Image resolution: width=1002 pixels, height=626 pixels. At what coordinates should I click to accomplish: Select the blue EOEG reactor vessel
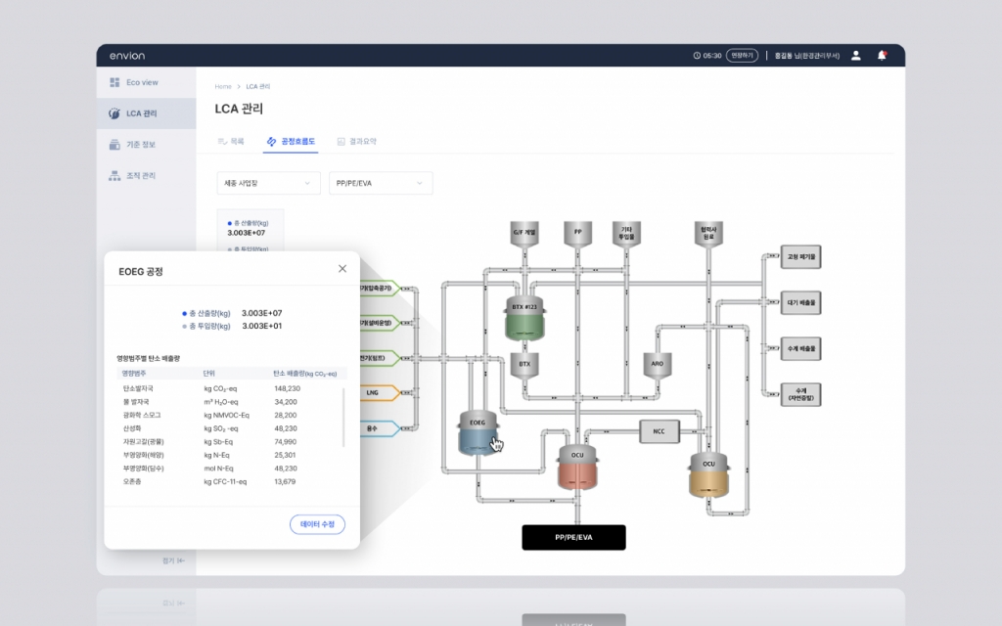(478, 433)
